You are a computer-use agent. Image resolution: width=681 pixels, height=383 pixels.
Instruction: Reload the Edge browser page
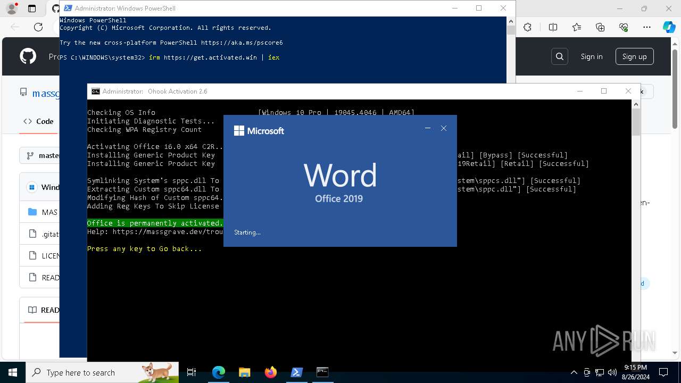[x=38, y=27]
